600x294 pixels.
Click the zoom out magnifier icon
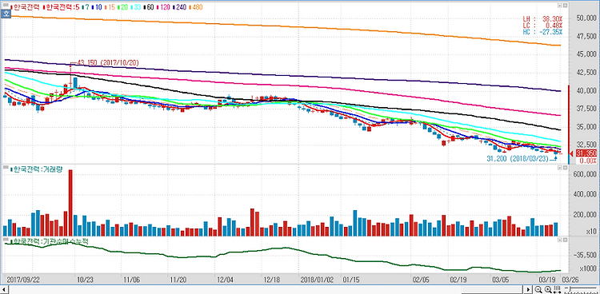538,289
